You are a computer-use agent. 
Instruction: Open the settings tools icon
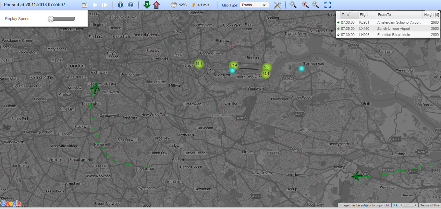click(x=277, y=5)
